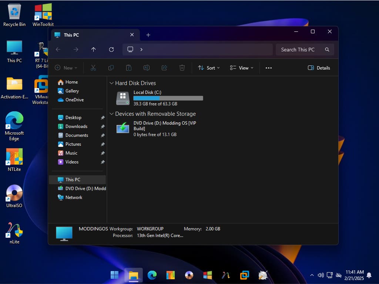Open Activation folder on desktop

coord(14,88)
